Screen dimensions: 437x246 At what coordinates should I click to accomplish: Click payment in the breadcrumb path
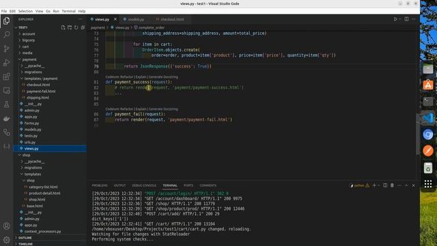(98, 27)
